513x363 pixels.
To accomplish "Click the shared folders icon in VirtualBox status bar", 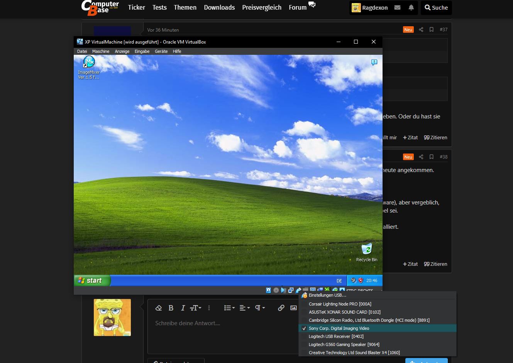I will (305, 289).
